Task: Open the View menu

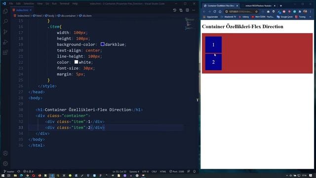Action: 39,3
